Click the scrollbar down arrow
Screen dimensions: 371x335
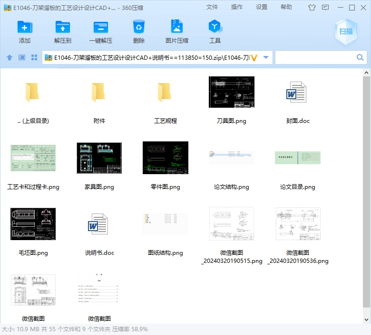pyautogui.click(x=366, y=320)
